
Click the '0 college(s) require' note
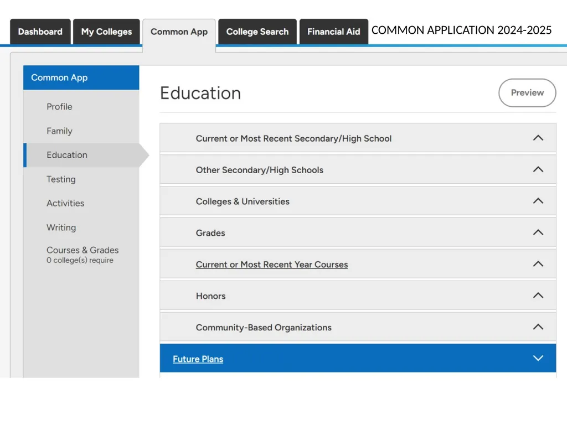(x=80, y=260)
